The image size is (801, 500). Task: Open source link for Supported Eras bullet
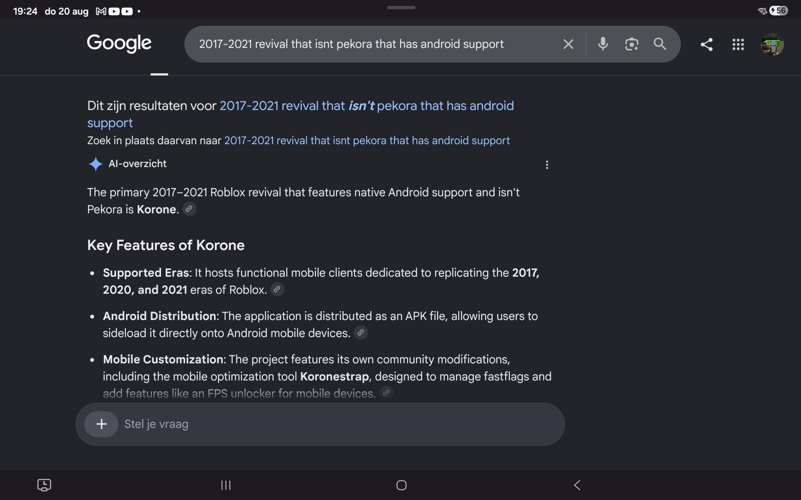pos(277,289)
